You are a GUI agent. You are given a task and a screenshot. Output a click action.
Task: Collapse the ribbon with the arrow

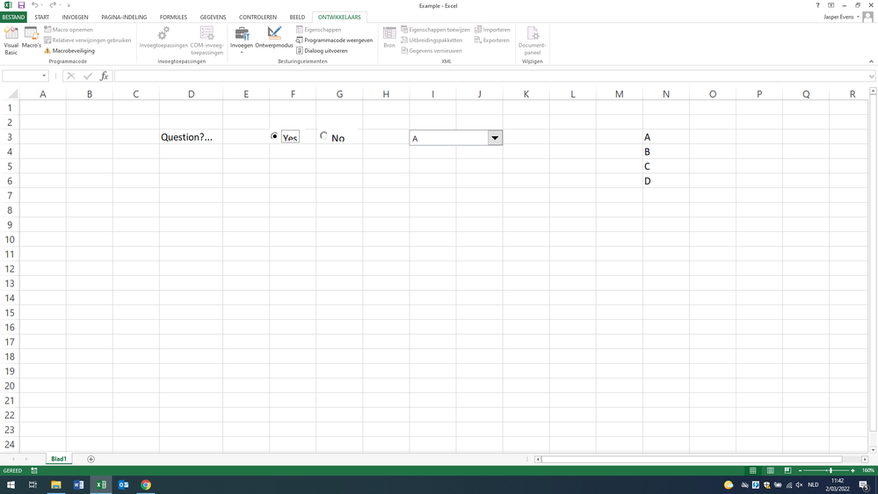[x=871, y=62]
